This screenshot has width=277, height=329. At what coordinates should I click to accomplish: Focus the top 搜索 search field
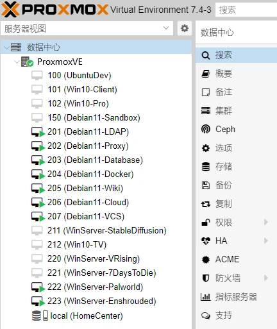[246, 10]
